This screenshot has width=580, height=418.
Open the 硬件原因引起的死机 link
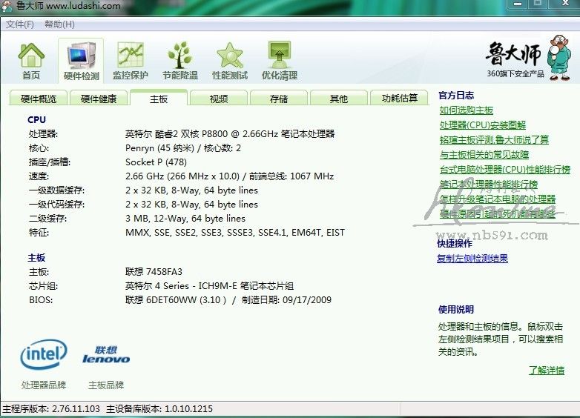(x=498, y=213)
